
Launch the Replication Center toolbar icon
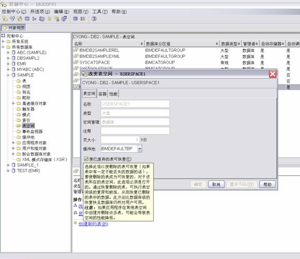12,19
